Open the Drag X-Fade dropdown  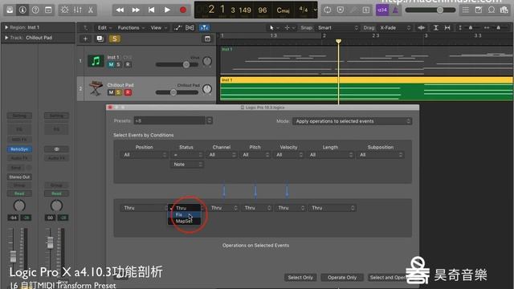(x=394, y=28)
